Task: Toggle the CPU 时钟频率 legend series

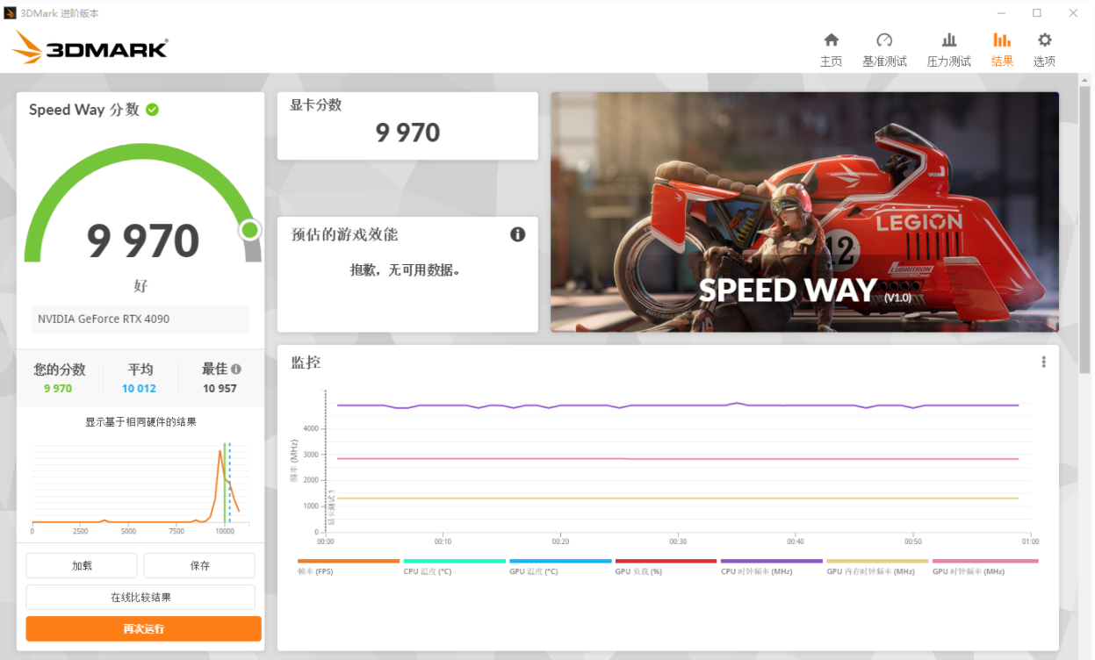Action: tap(771, 566)
